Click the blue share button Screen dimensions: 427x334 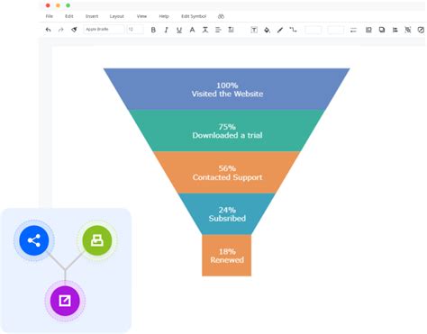pos(34,240)
